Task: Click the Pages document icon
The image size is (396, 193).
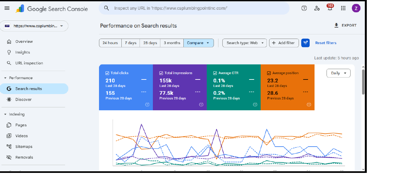Action: (9, 125)
